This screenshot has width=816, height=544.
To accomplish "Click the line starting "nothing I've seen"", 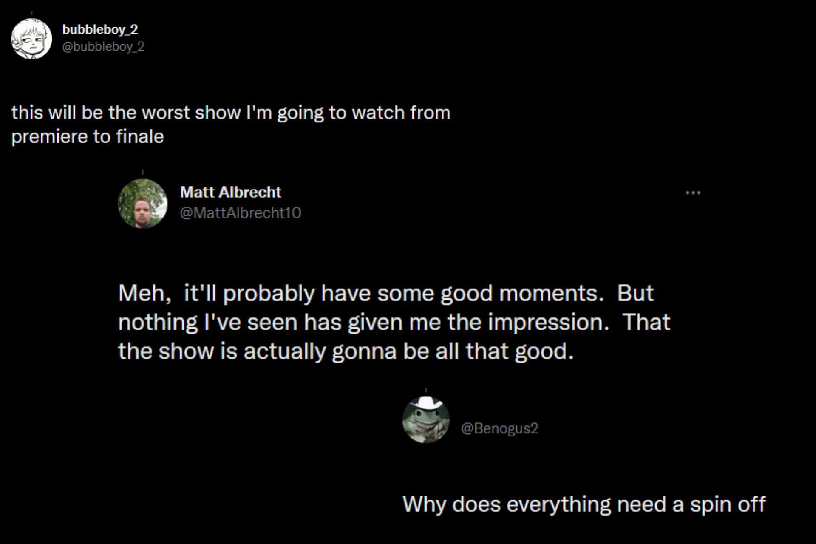I will 394,322.
